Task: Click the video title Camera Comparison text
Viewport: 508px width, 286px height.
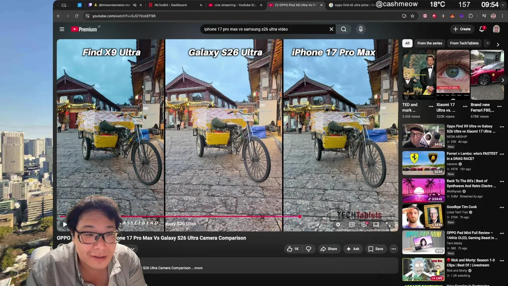Action: (223, 238)
